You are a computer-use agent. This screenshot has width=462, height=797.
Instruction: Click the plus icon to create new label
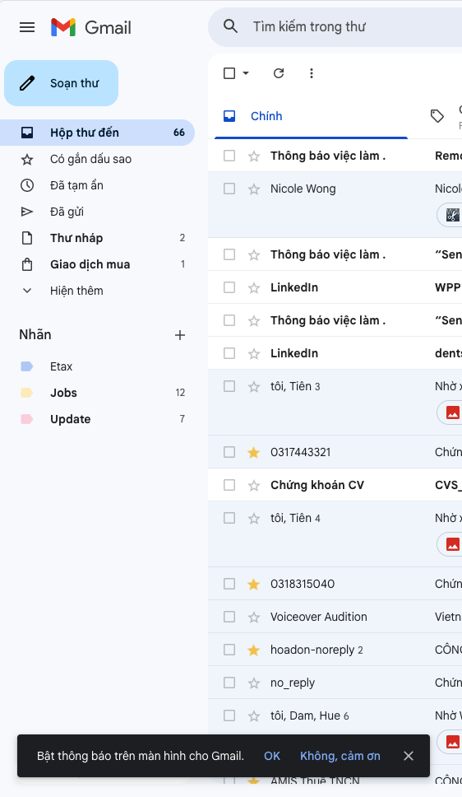(x=180, y=335)
